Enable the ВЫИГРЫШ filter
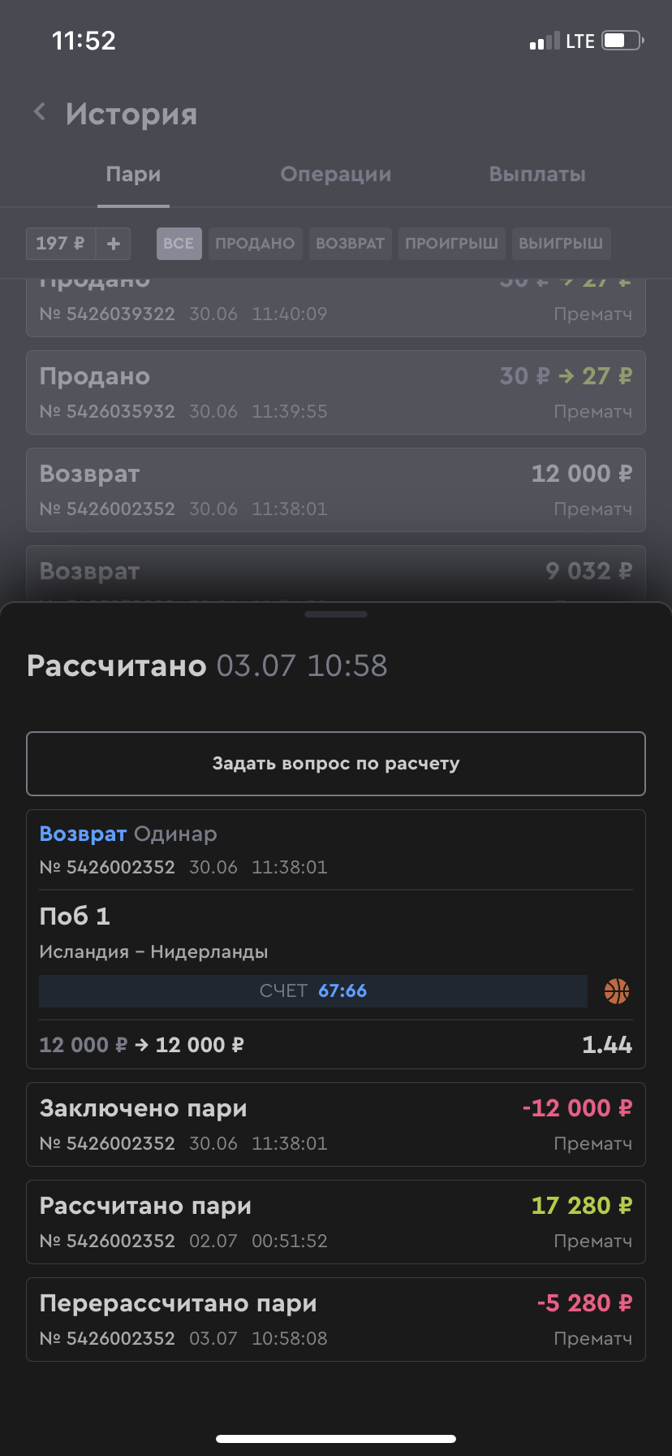Viewport: 672px width, 1456px height. 561,243
